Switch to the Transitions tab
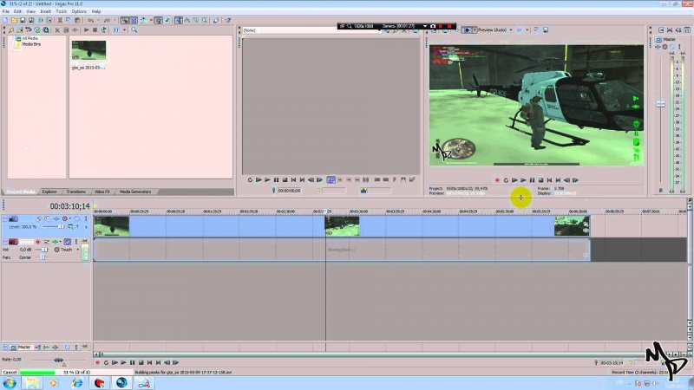694x390 pixels. coord(75,192)
